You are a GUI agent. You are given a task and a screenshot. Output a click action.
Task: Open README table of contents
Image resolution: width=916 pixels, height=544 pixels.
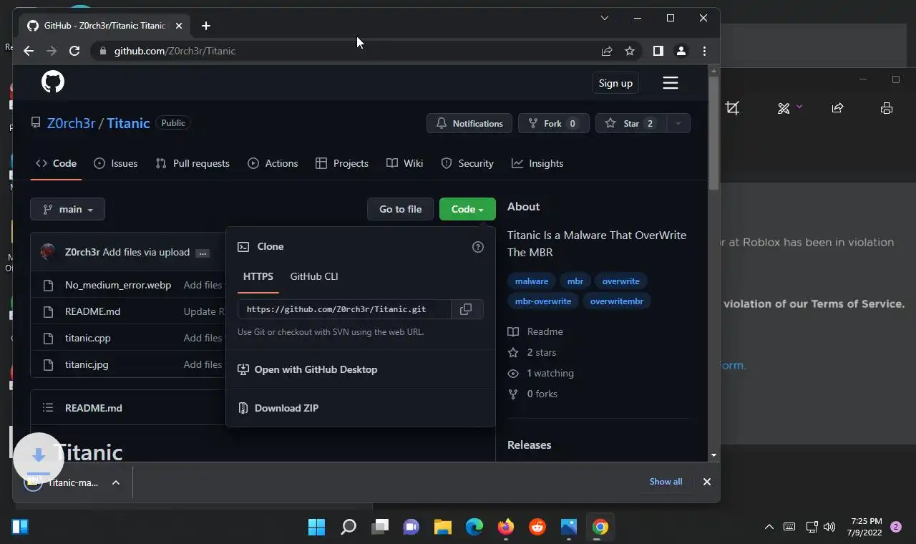tap(48, 408)
